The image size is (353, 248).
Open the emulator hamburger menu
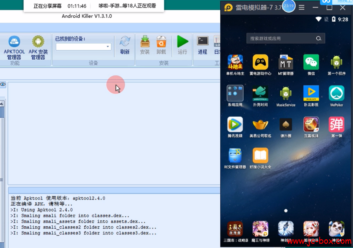(301, 7)
